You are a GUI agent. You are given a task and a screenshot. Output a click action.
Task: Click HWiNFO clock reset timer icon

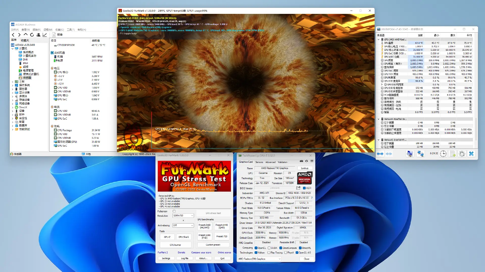443,154
